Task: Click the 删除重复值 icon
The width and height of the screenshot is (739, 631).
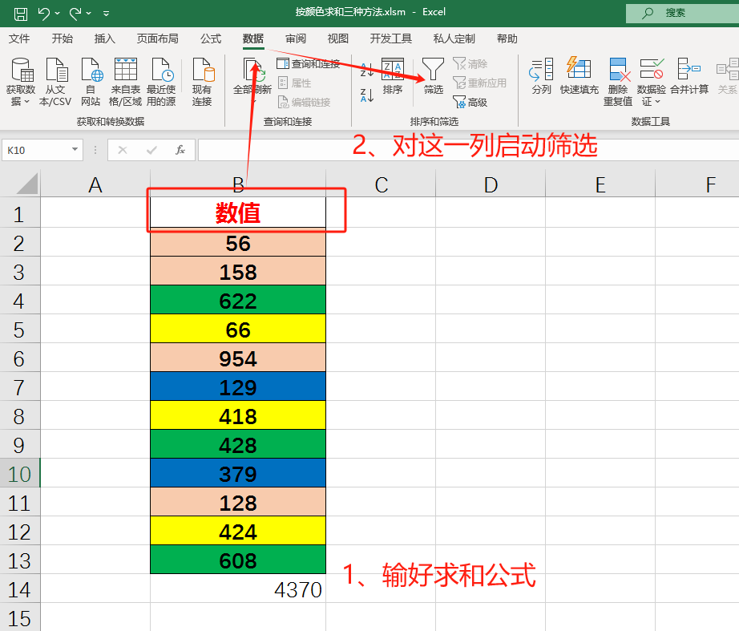Action: [x=618, y=82]
